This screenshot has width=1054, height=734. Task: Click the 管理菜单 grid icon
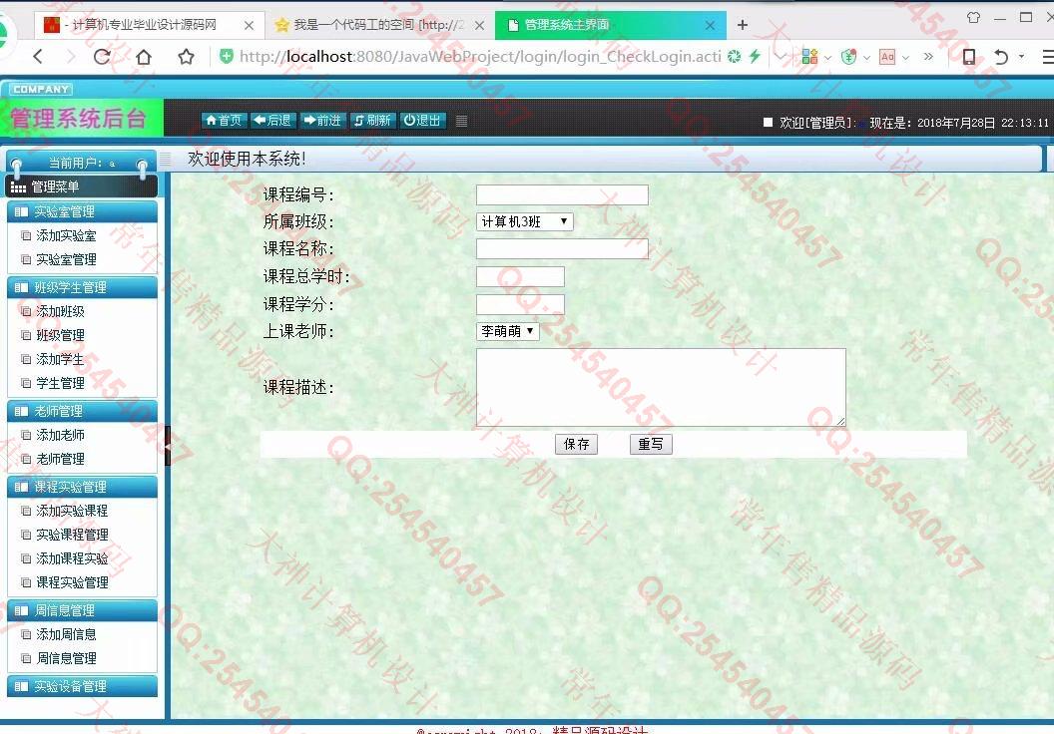[x=18, y=187]
